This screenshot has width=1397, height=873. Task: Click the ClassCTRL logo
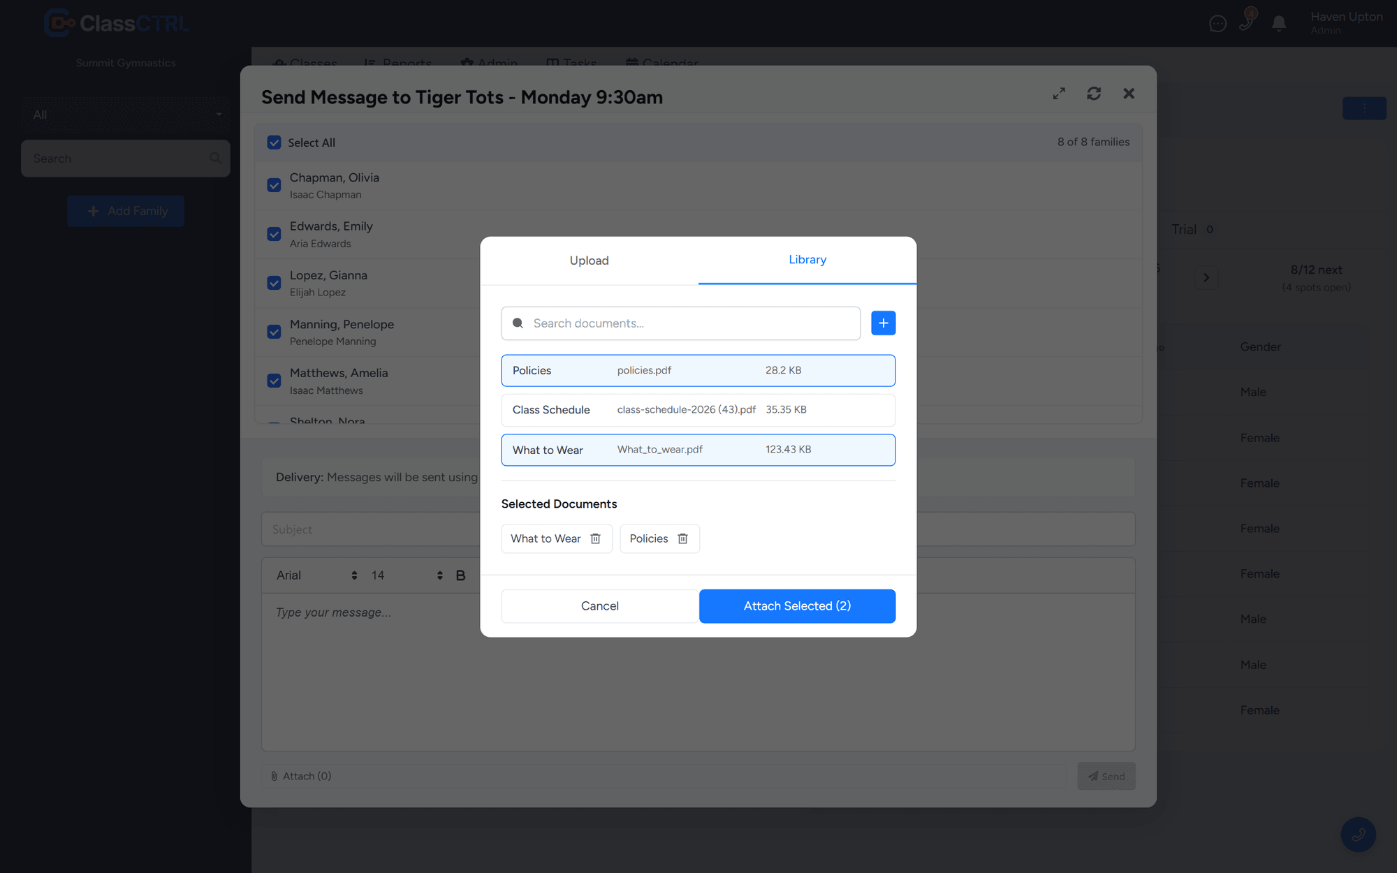(x=116, y=23)
